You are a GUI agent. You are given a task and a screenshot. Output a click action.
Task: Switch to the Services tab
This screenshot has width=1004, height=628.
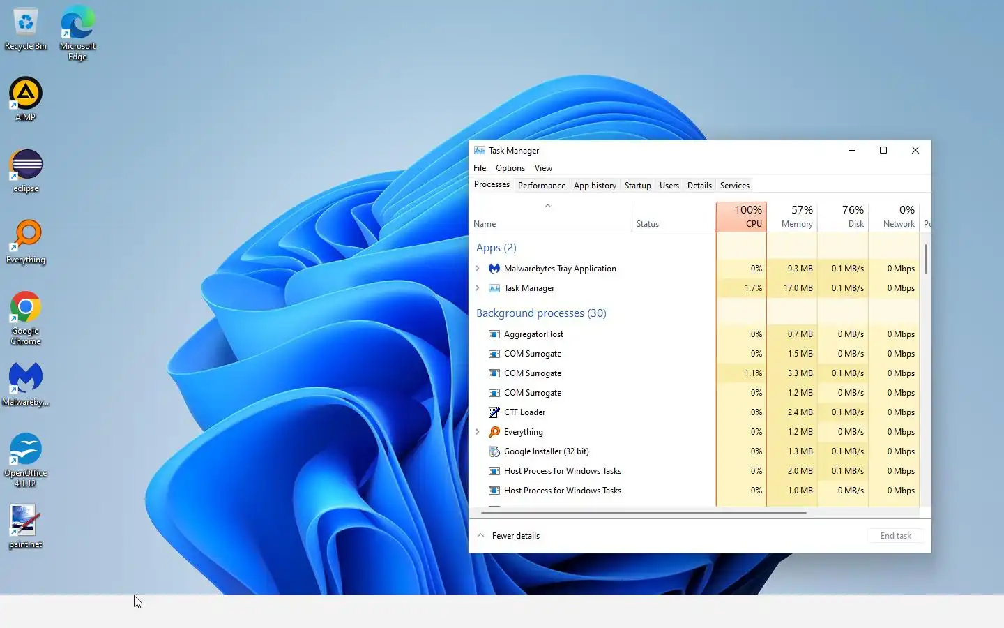coord(734,186)
